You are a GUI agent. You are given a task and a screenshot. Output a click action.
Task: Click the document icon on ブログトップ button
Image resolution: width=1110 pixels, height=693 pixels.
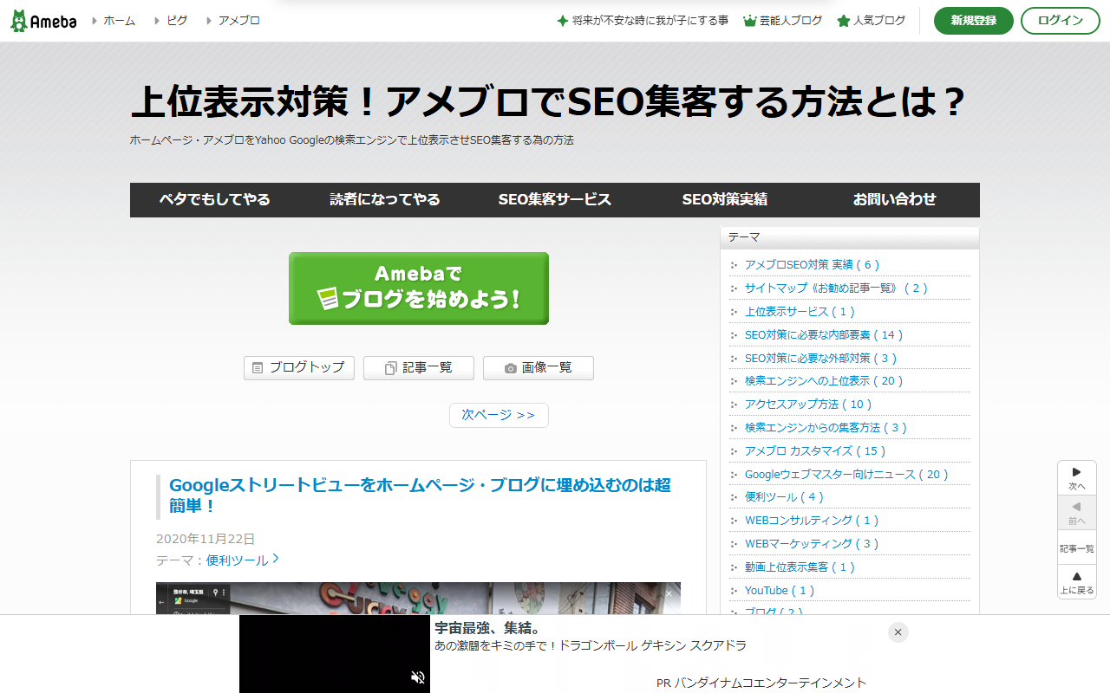257,367
